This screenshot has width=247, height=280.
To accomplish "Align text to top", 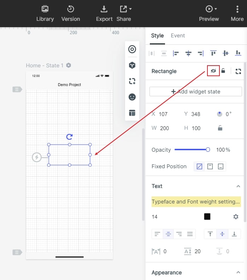I will pos(210,234).
